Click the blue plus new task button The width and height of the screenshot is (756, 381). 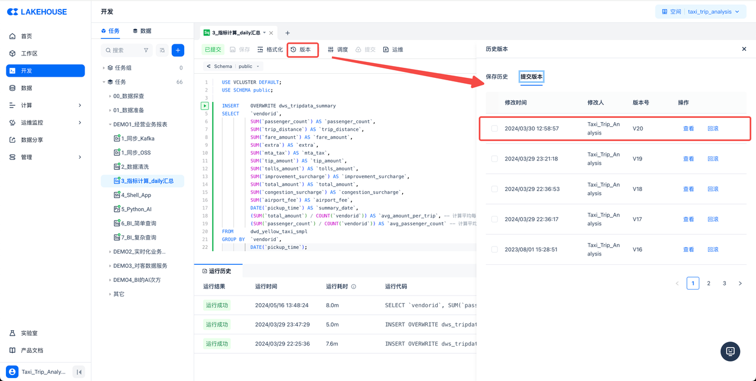click(178, 50)
